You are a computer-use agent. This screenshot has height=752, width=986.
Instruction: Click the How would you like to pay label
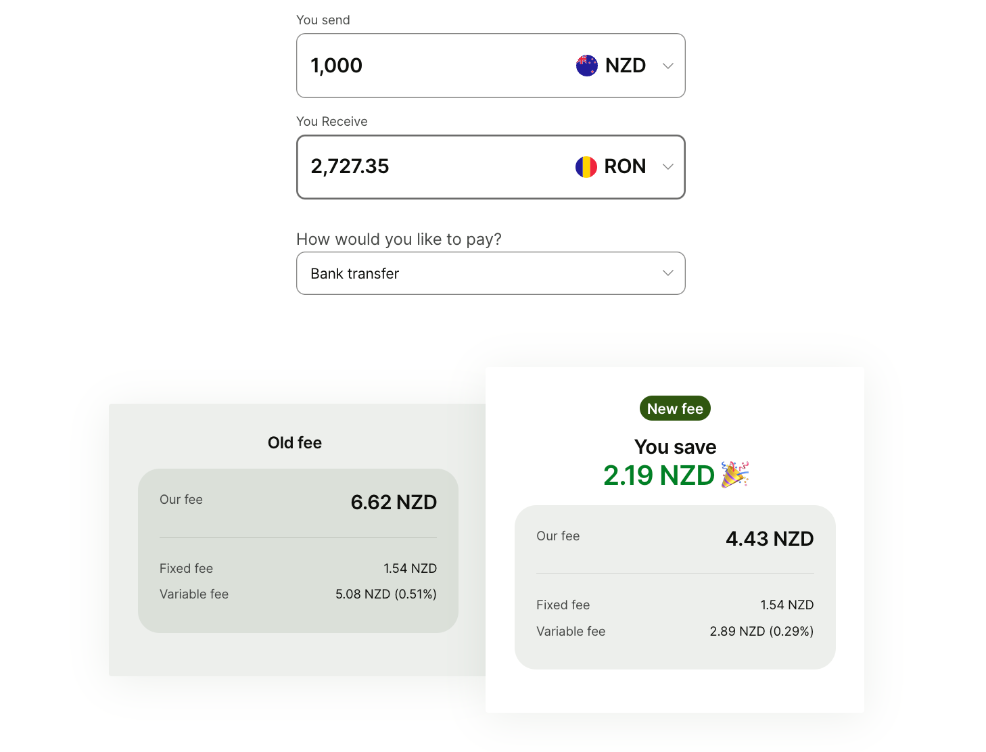399,239
